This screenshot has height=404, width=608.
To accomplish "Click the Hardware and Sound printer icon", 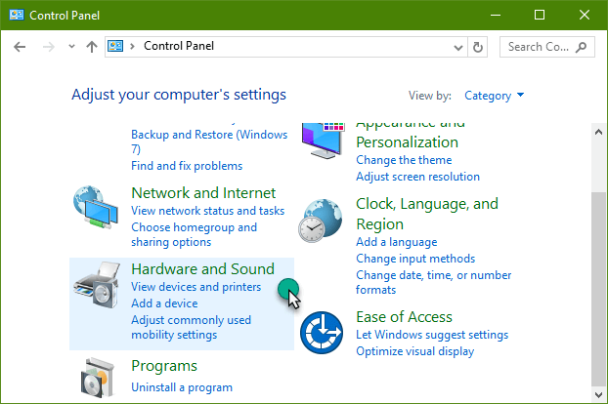I will [96, 284].
